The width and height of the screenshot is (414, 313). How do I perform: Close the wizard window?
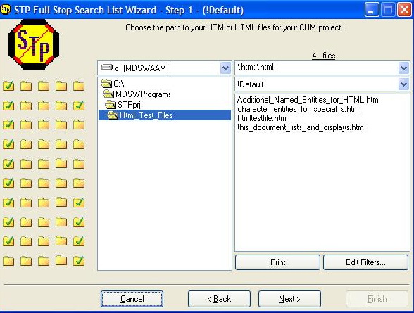click(x=404, y=10)
